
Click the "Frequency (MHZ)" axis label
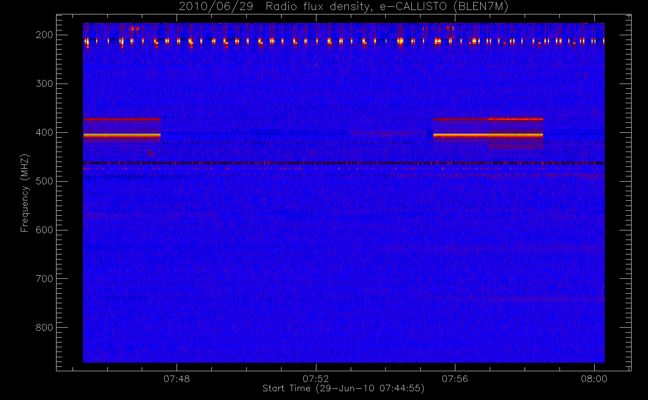(x=25, y=193)
